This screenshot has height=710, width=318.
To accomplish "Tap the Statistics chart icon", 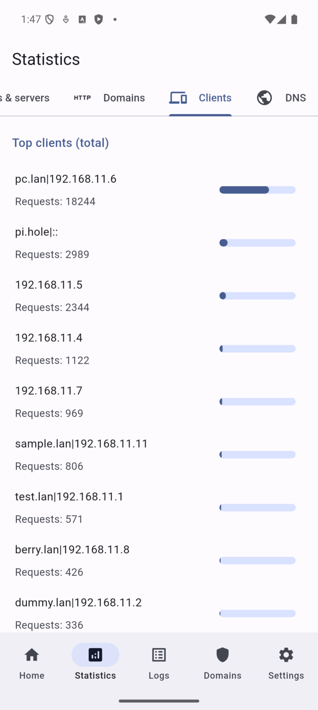I will [95, 655].
